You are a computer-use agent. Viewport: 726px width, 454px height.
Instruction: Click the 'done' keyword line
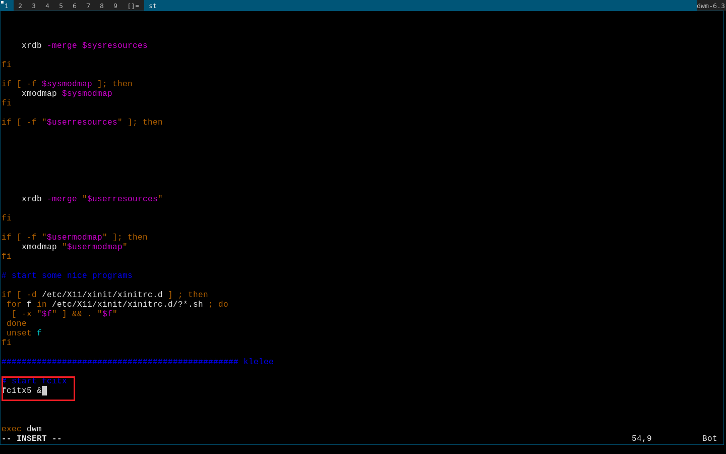tap(17, 323)
